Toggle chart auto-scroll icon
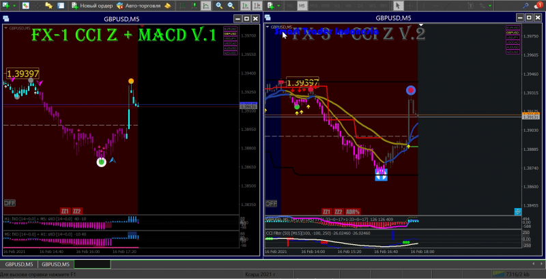 coord(245,5)
